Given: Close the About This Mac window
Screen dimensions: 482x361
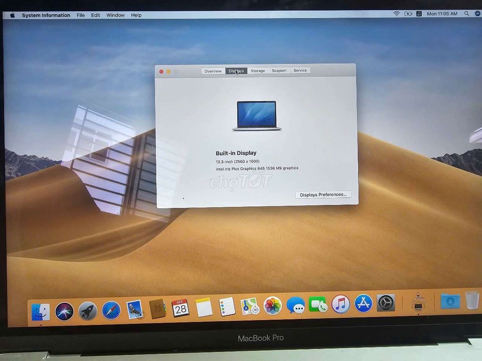Looking at the screenshot, I should [161, 71].
